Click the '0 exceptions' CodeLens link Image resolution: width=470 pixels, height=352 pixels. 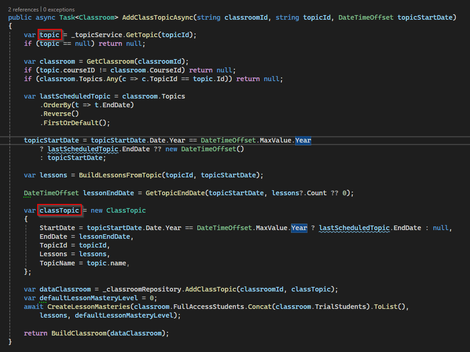pos(59,9)
